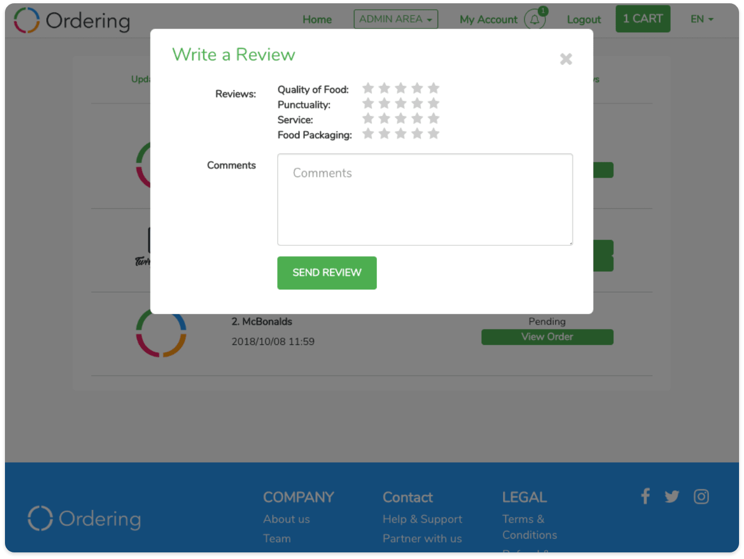This screenshot has height=559, width=744.
Task: Open the Instagram page from footer
Action: click(701, 496)
